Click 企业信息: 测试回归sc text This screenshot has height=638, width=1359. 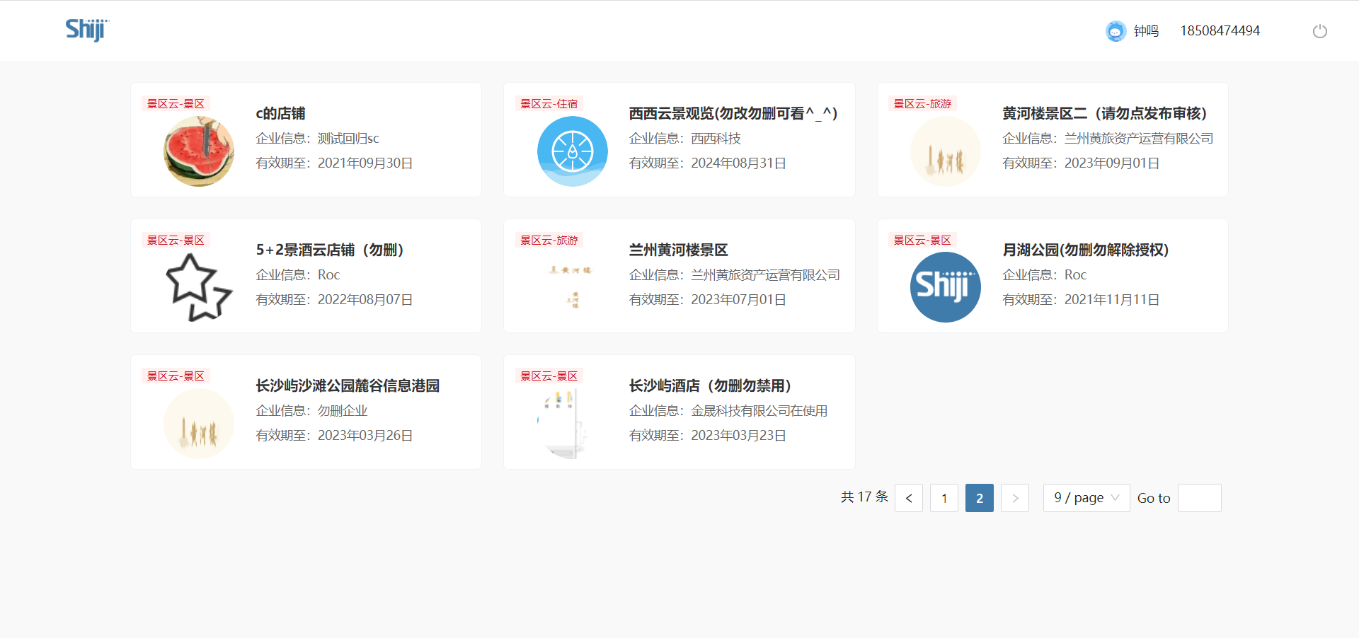pos(317,139)
